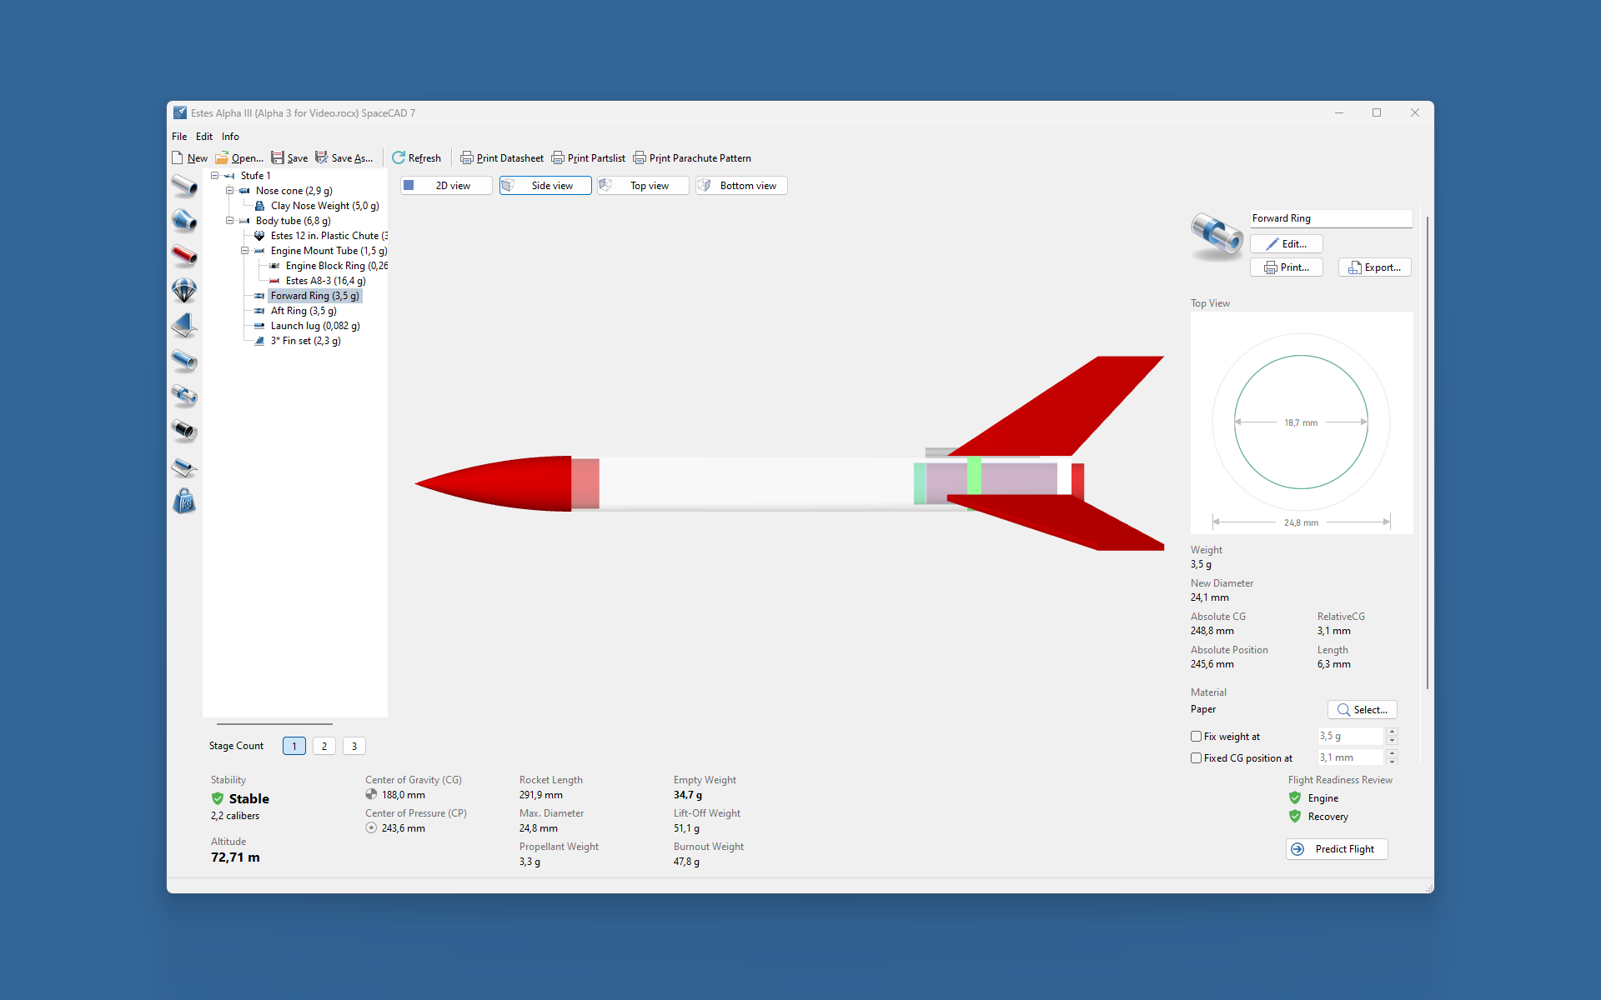1601x1000 pixels.
Task: Click the Forward Ring name field
Action: (x=1330, y=218)
